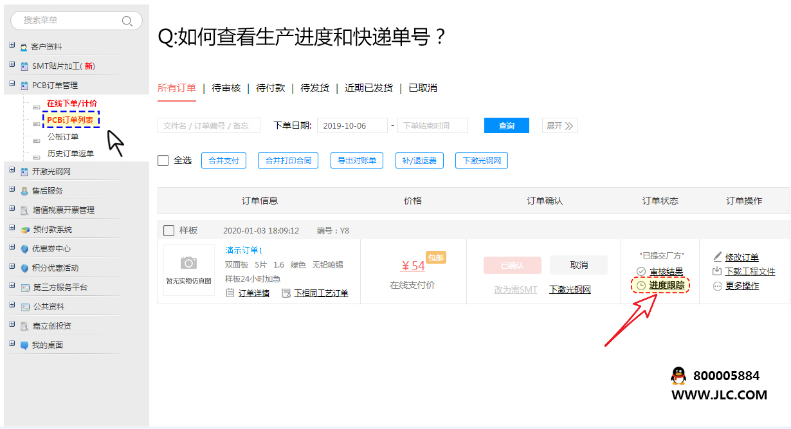Viewport: 791px width, 429px height.
Task: Click the checkmark icon beside 审核结果
Action: (x=641, y=271)
